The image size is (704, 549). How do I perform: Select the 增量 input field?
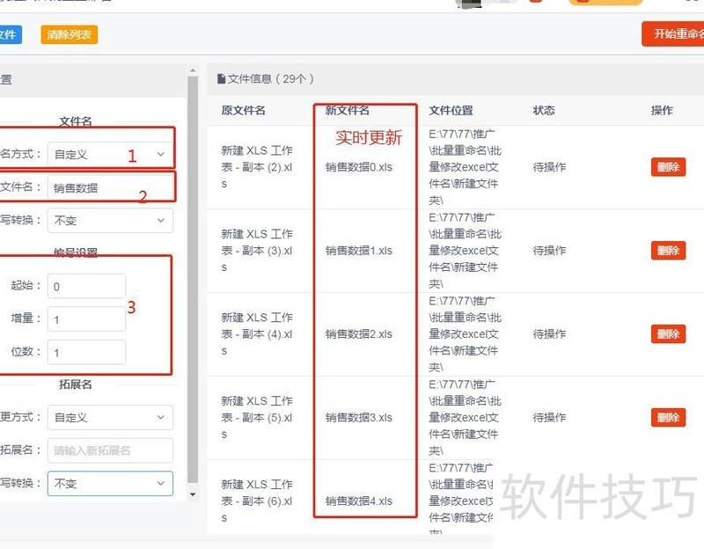point(86,319)
